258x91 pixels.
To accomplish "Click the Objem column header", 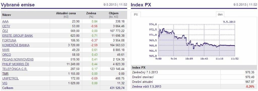I will click(x=114, y=15).
